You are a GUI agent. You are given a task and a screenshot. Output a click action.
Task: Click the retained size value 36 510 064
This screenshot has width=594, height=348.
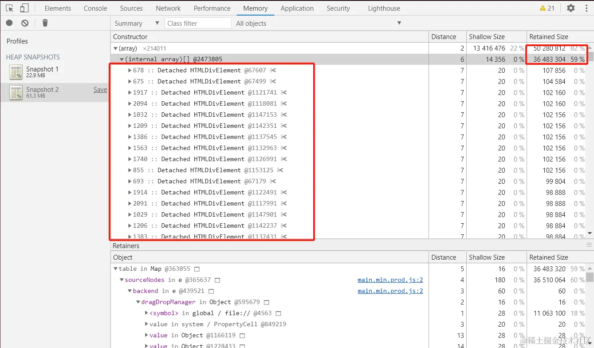point(550,280)
